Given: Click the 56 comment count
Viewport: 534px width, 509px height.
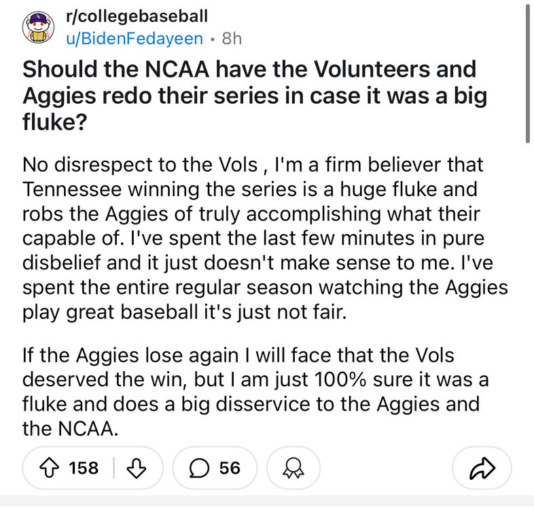Looking at the screenshot, I should pyautogui.click(x=230, y=468).
